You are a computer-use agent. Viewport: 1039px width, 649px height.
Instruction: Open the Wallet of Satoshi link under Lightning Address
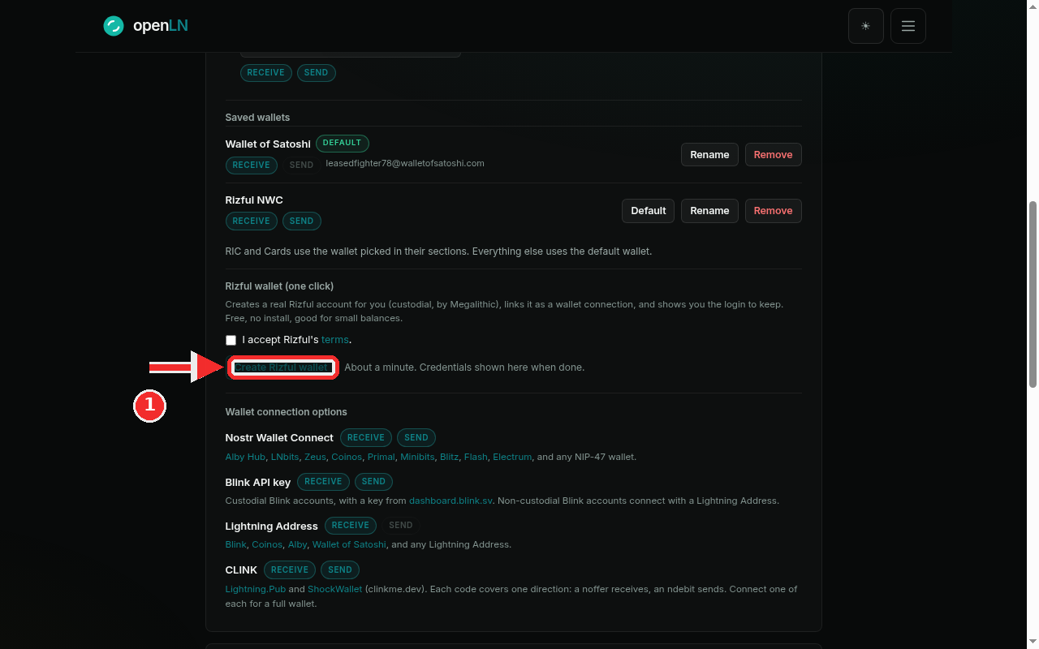(x=349, y=544)
